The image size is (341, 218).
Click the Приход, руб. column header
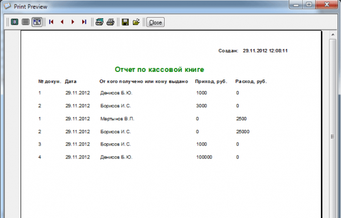coord(211,81)
